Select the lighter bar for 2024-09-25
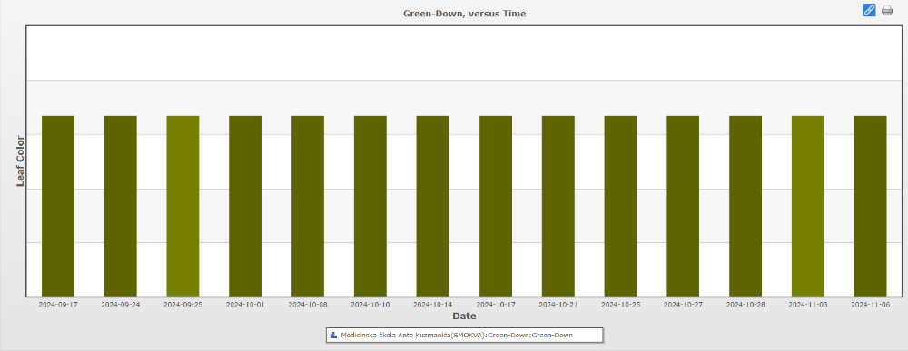Viewport: 908px width, 351px height. (183, 207)
